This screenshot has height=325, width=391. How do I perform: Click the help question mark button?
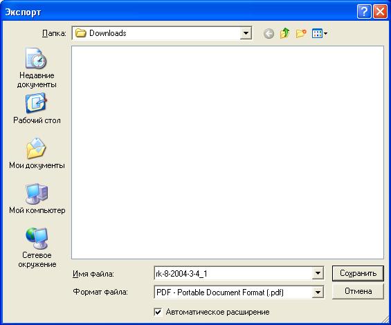[364, 12]
